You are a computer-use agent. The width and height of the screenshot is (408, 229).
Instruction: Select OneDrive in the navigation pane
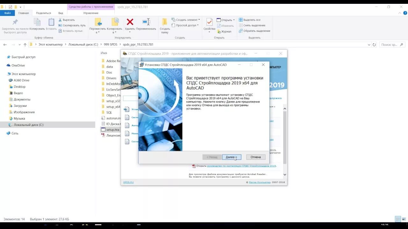[x=18, y=66]
